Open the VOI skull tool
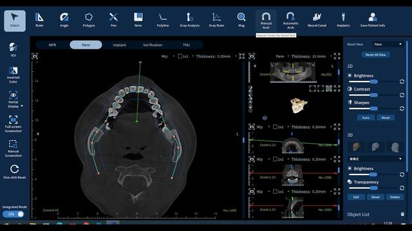The height and width of the screenshot is (231, 412). (13, 49)
